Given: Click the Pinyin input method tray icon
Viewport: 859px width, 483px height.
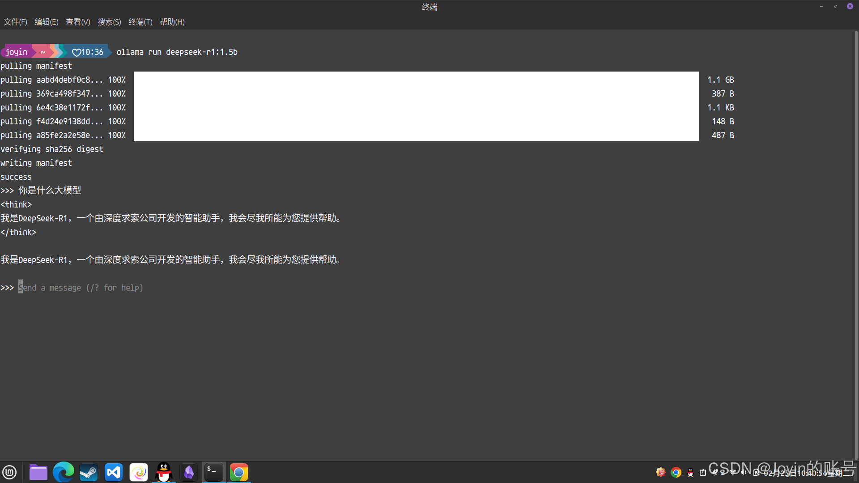Looking at the screenshot, I should pyautogui.click(x=660, y=472).
